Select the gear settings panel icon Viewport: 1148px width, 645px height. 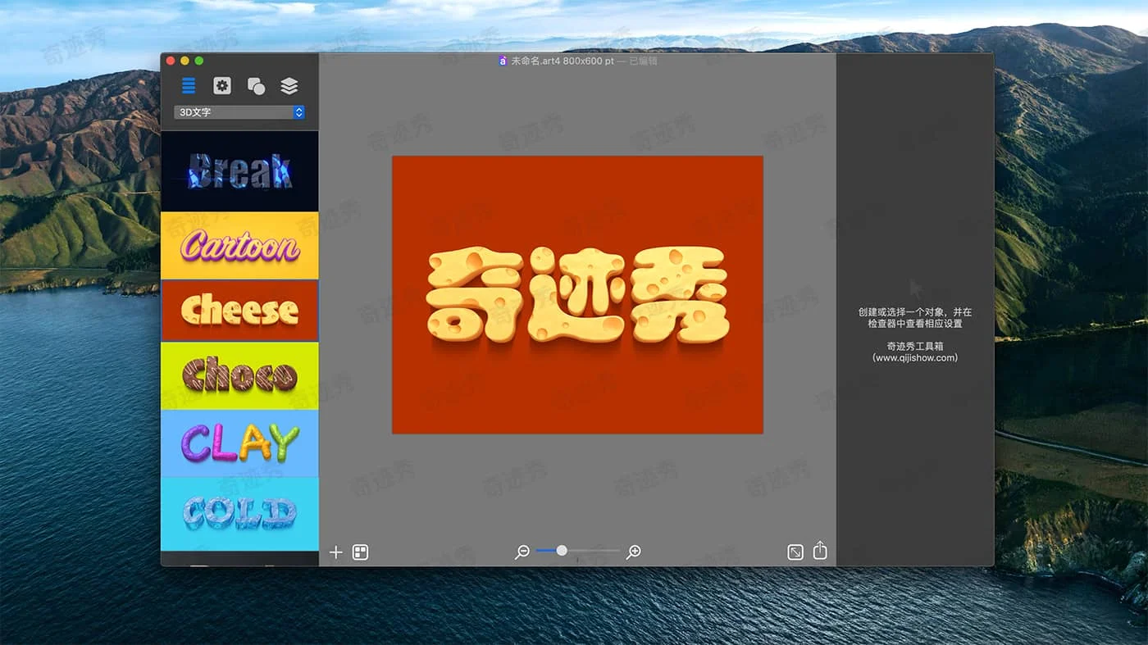coord(221,85)
